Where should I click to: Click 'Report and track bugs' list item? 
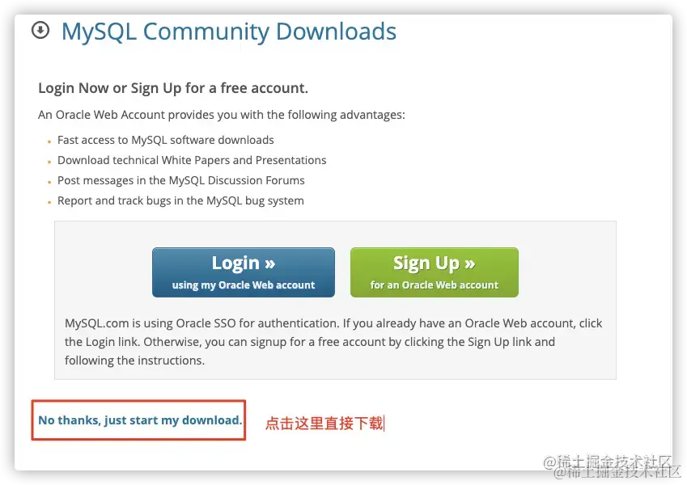(180, 200)
